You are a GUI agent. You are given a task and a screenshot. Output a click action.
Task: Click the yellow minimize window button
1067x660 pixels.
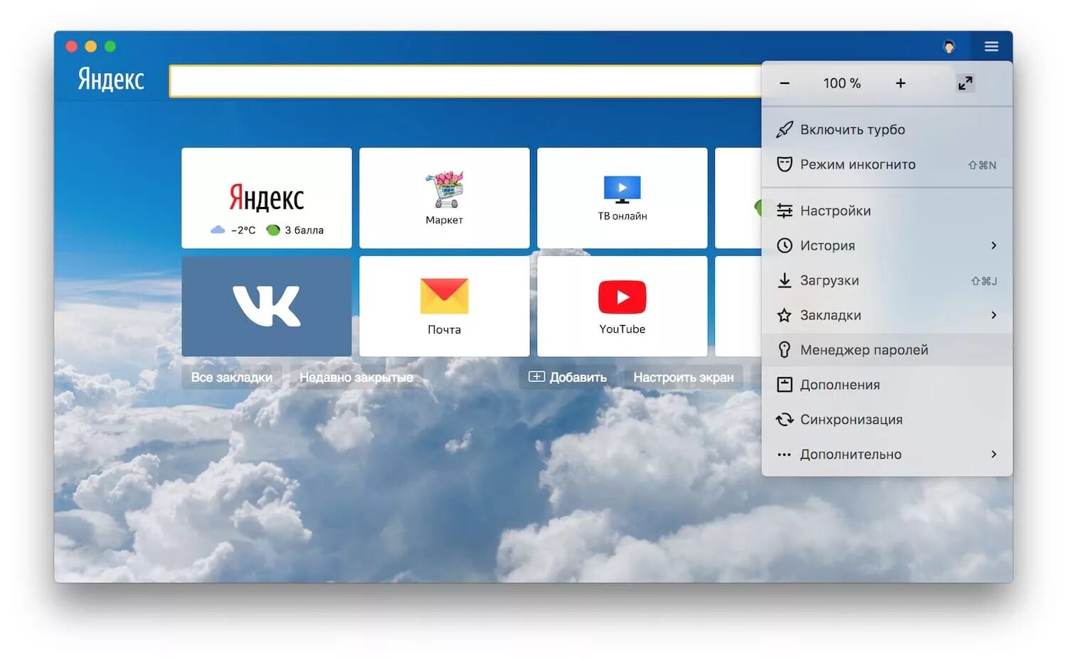[90, 46]
